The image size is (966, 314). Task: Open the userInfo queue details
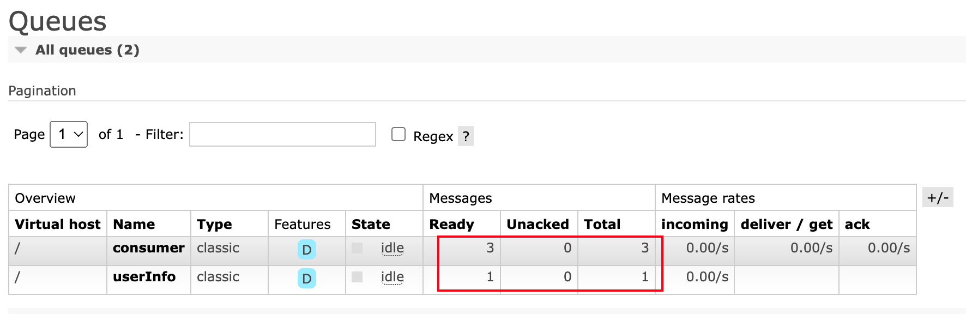click(144, 277)
